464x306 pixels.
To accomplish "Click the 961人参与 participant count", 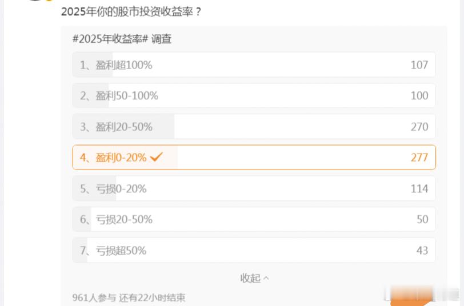I will point(94,297).
